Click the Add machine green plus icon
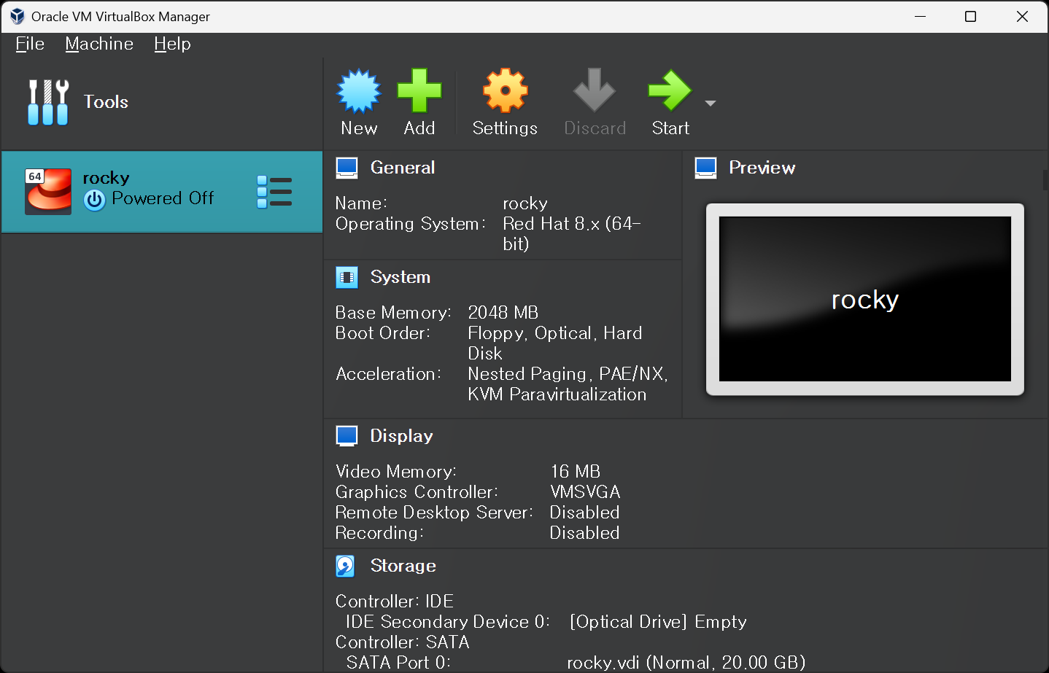The image size is (1049, 673). [x=419, y=91]
